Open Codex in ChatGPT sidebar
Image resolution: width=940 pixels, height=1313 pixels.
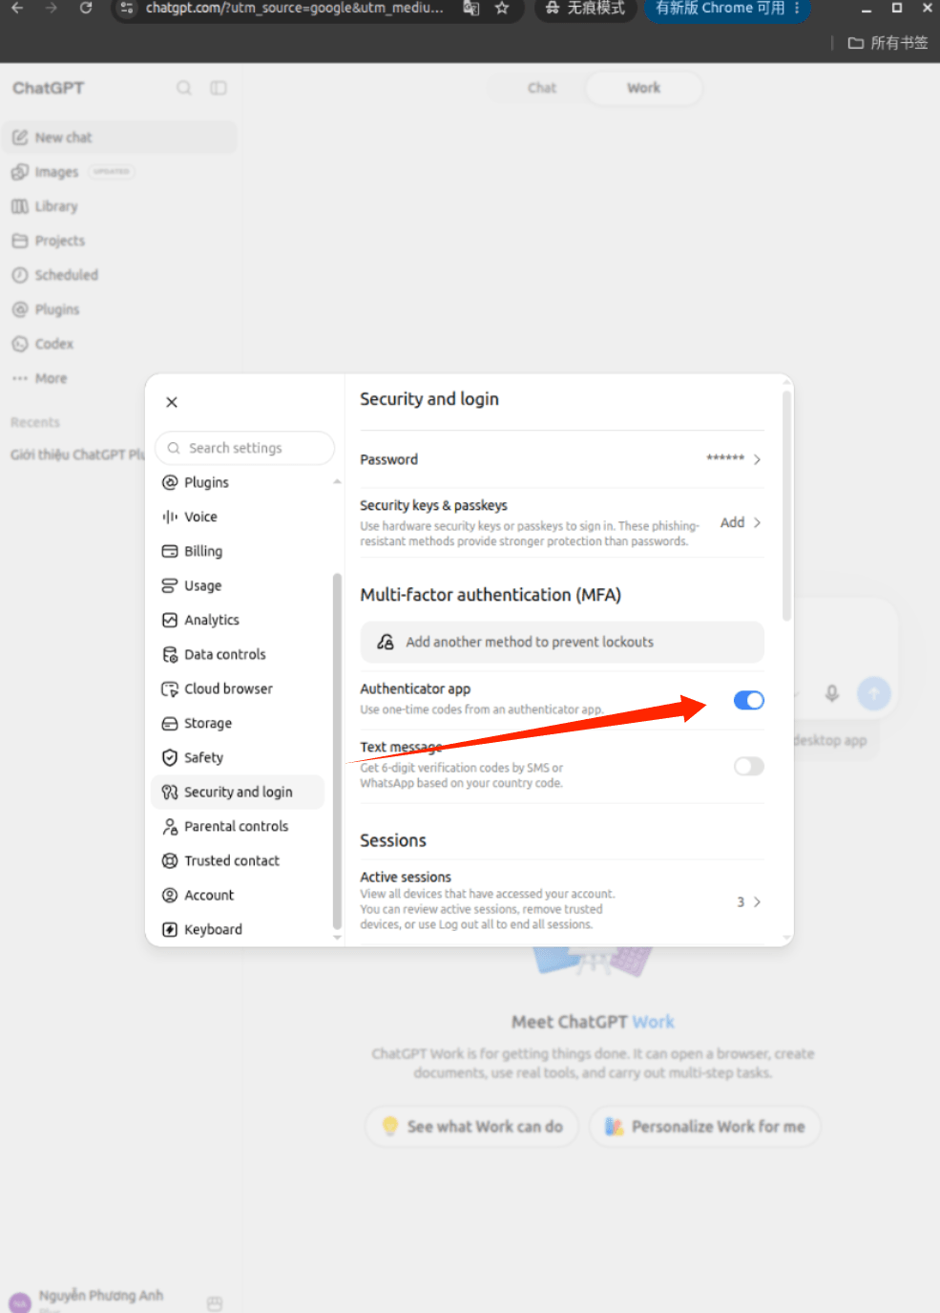pyautogui.click(x=53, y=344)
